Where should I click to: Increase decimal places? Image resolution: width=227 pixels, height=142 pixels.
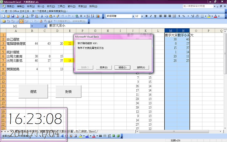pos(193,16)
